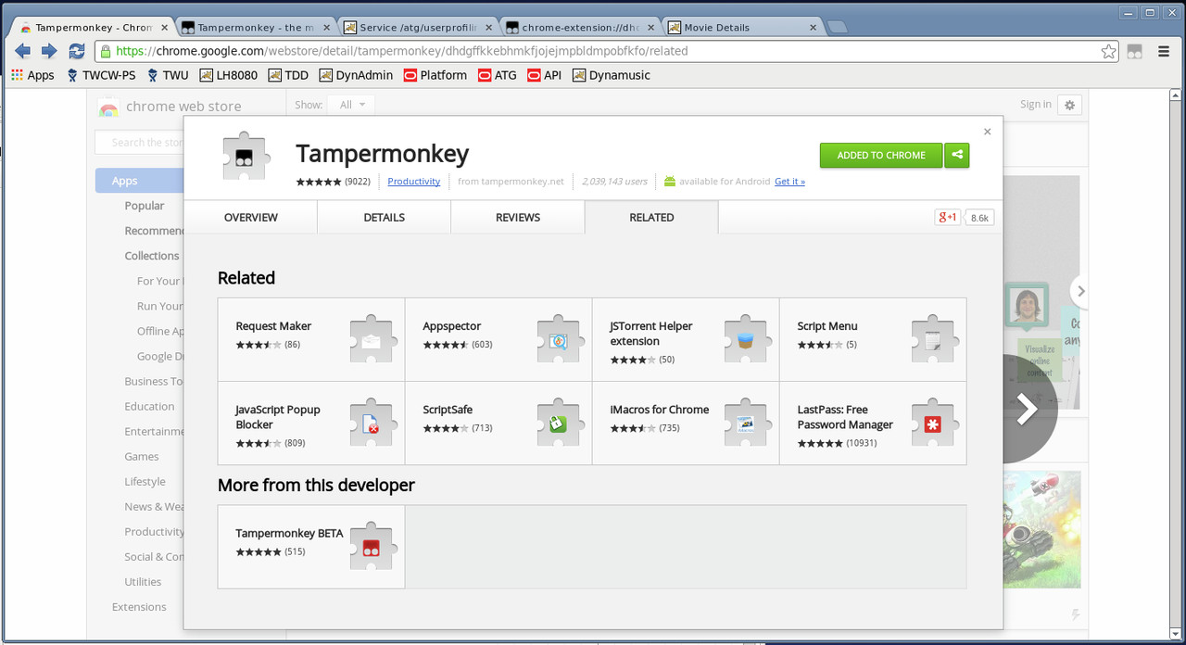This screenshot has height=645, width=1186.
Task: Click the Search the store field
Action: 139,143
